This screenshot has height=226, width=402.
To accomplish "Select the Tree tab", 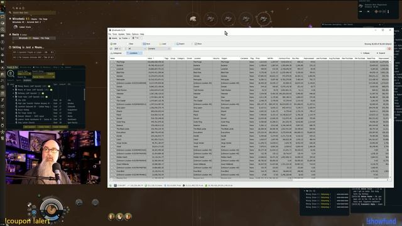I will tap(137, 38).
